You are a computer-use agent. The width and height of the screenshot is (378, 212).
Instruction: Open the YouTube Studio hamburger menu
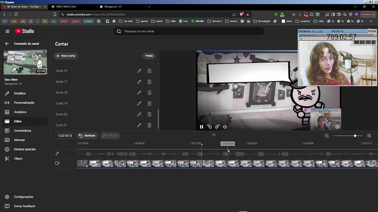(x=7, y=31)
